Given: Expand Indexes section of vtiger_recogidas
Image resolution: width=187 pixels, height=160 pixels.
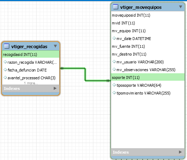Looking at the screenshot, I should 55,88.
